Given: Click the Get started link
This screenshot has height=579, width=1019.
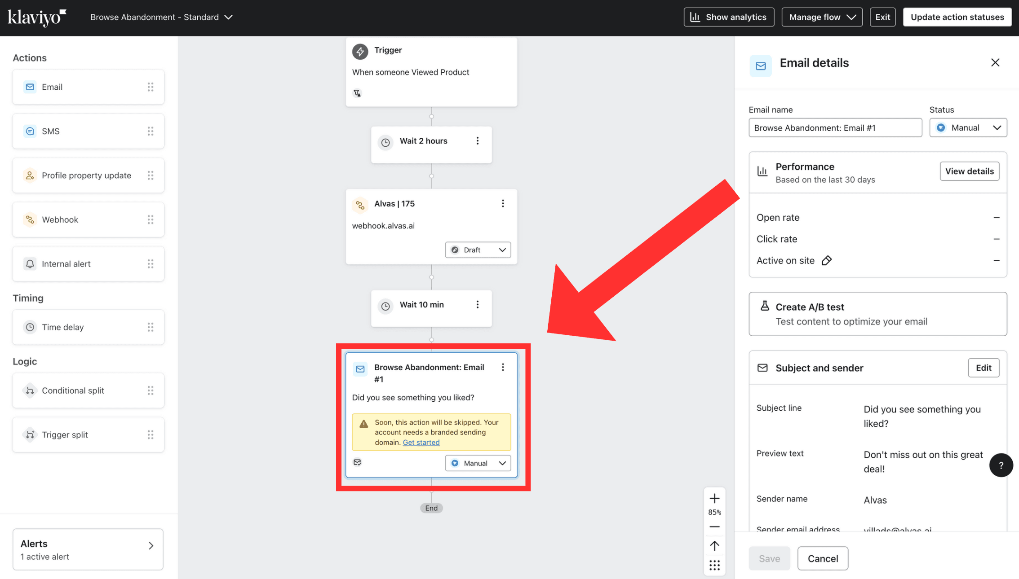Looking at the screenshot, I should [x=421, y=443].
